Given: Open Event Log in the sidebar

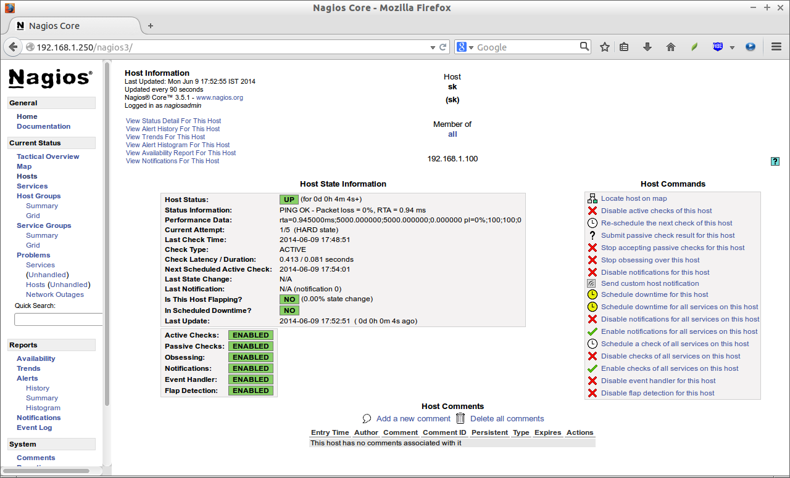Looking at the screenshot, I should (x=35, y=427).
